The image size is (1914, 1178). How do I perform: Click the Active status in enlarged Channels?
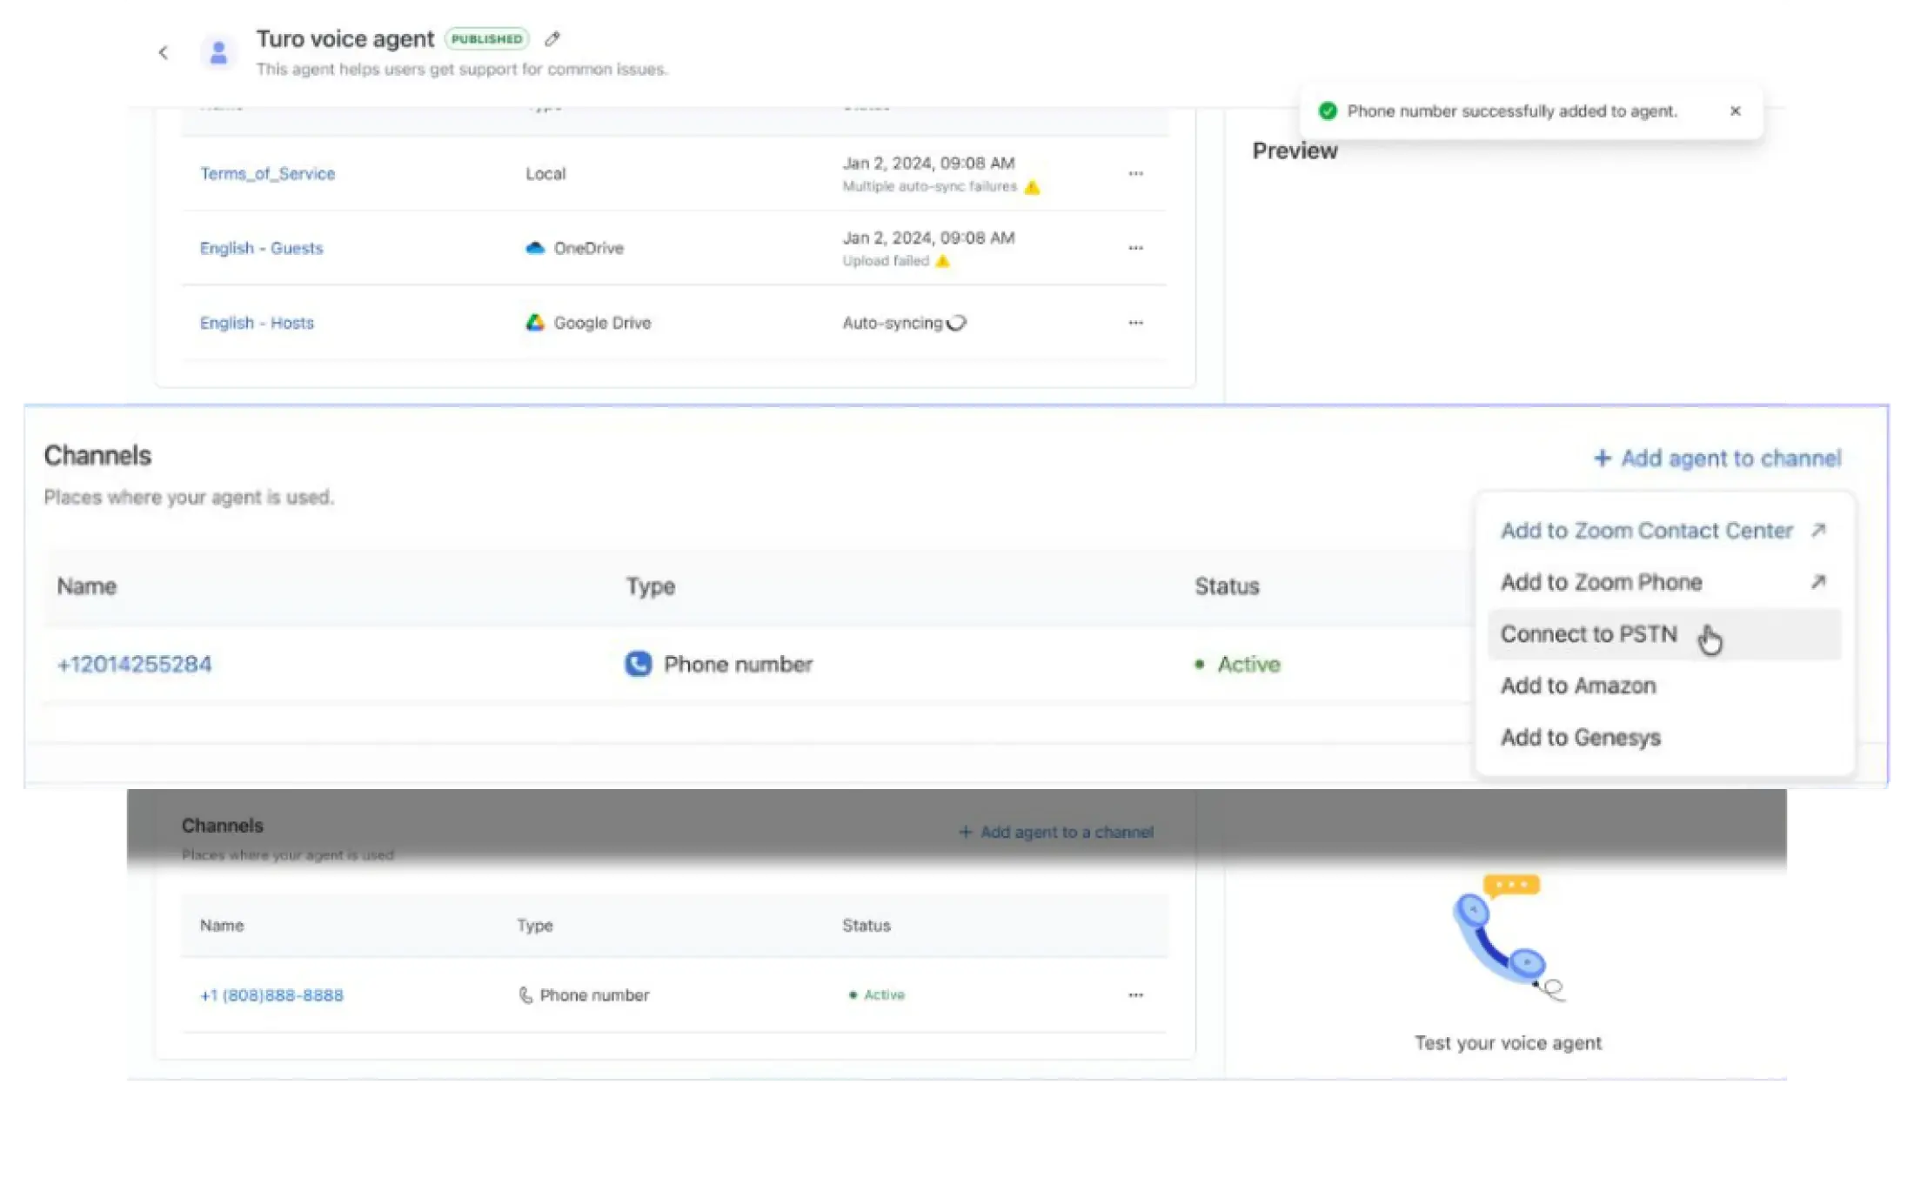1237,665
